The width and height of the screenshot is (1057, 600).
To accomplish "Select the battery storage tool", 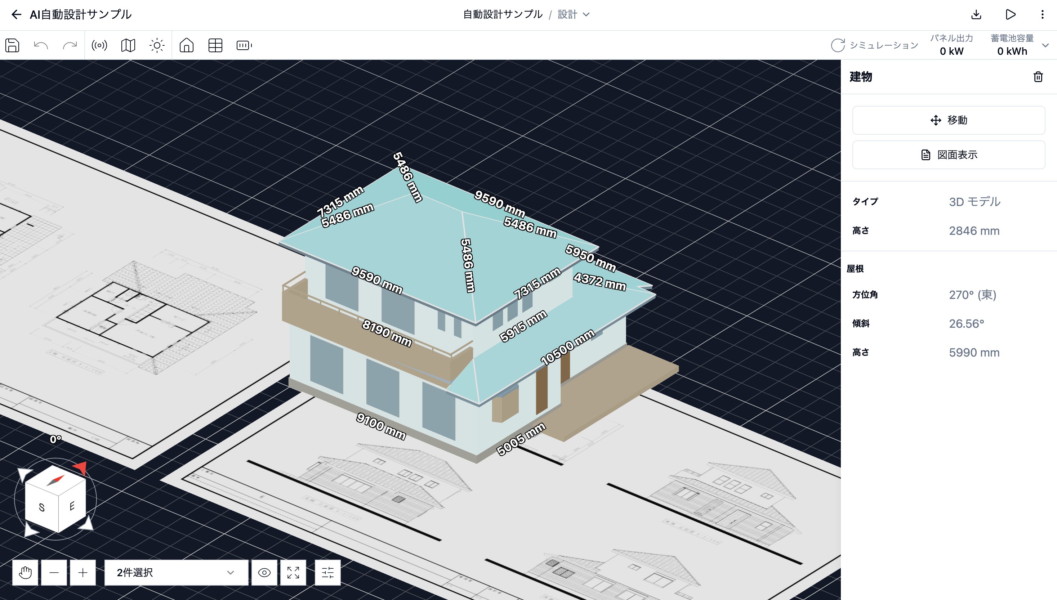I will [x=244, y=45].
